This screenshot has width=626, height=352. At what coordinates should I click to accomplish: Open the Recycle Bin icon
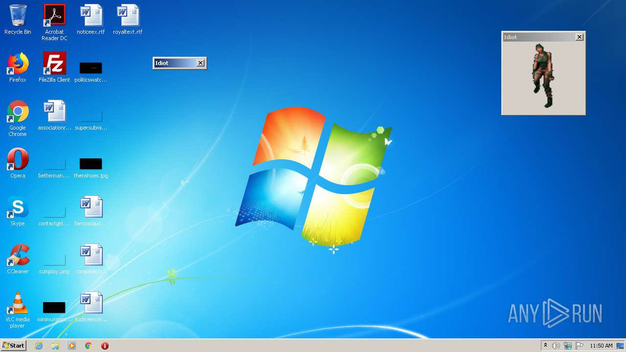click(18, 20)
